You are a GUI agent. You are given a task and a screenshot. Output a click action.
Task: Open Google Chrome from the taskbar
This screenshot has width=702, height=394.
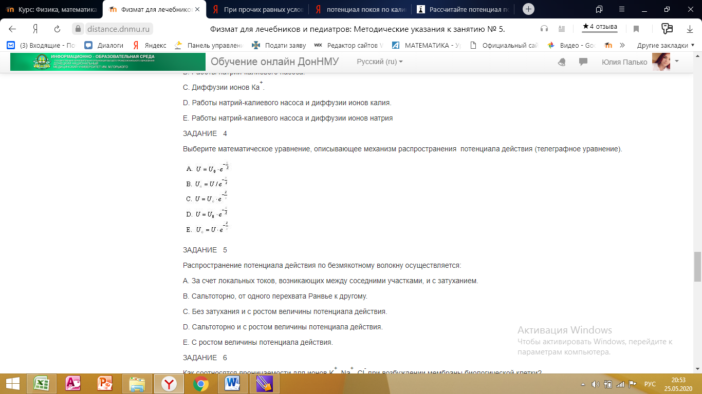[201, 384]
